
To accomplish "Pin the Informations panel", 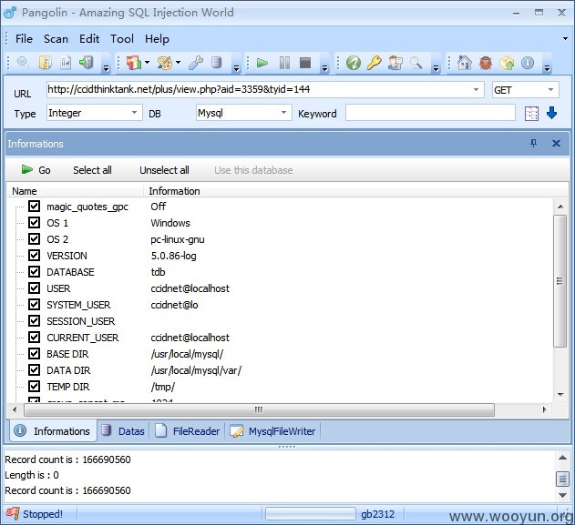I will point(534,143).
